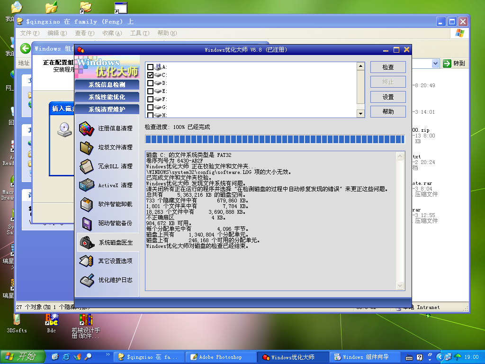The width and height of the screenshot is (485, 364).
Task: Open the ActiveX 清理 tool
Action: 107,185
